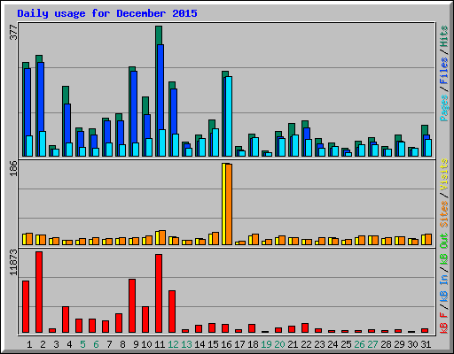Click the green Hits bar for day 4

[66, 95]
